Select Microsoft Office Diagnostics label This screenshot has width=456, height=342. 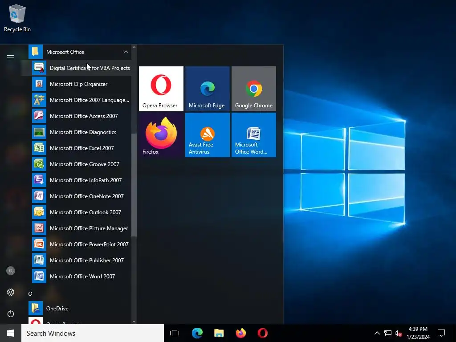point(83,132)
